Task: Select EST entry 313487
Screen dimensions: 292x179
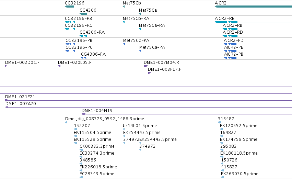Action: (x=226, y=119)
